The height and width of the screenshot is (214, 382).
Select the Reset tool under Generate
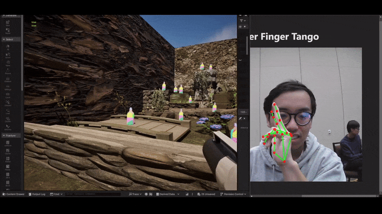point(8,31)
